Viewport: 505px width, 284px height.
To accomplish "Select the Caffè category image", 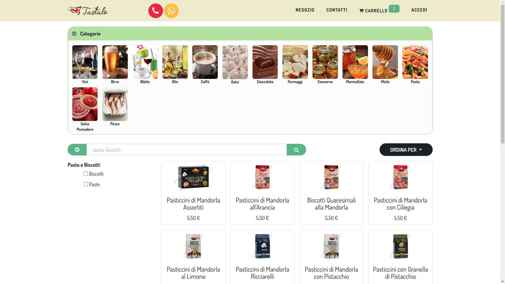I will 205,62.
